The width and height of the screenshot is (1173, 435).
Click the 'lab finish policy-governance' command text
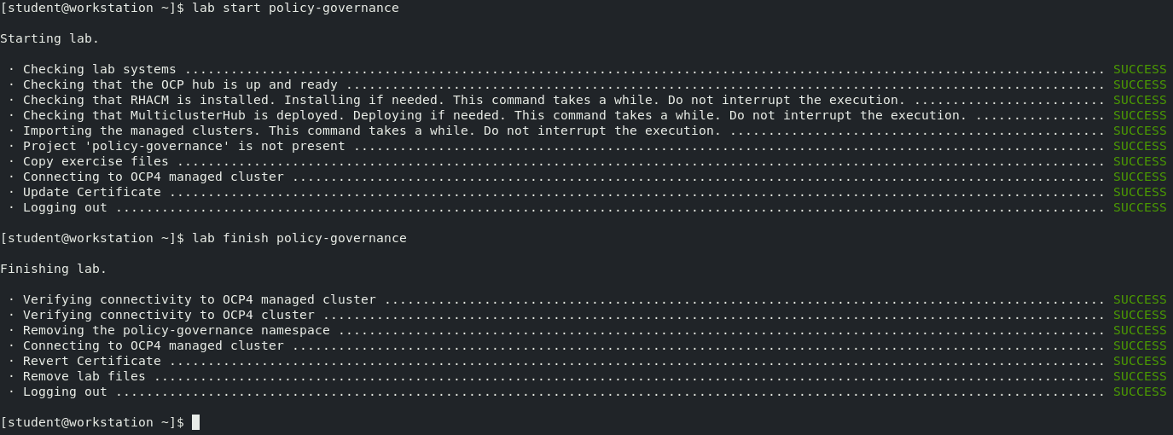299,238
